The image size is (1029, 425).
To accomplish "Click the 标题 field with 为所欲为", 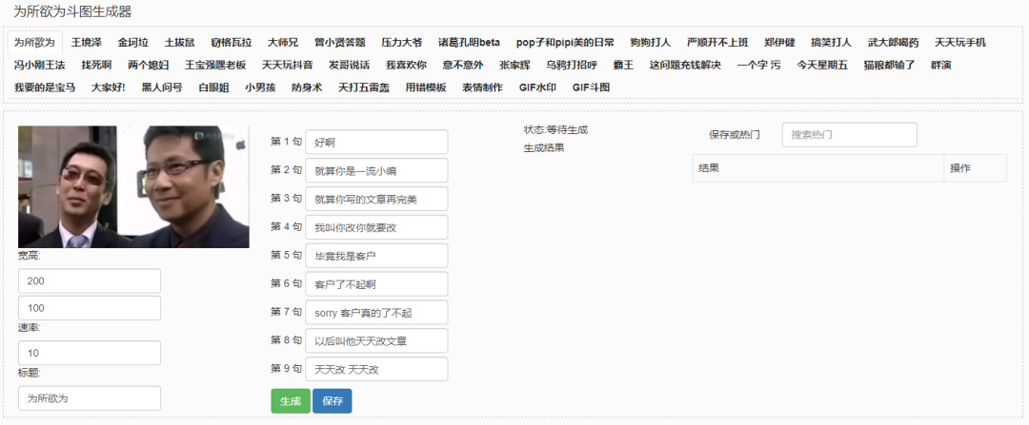I will tap(90, 398).
